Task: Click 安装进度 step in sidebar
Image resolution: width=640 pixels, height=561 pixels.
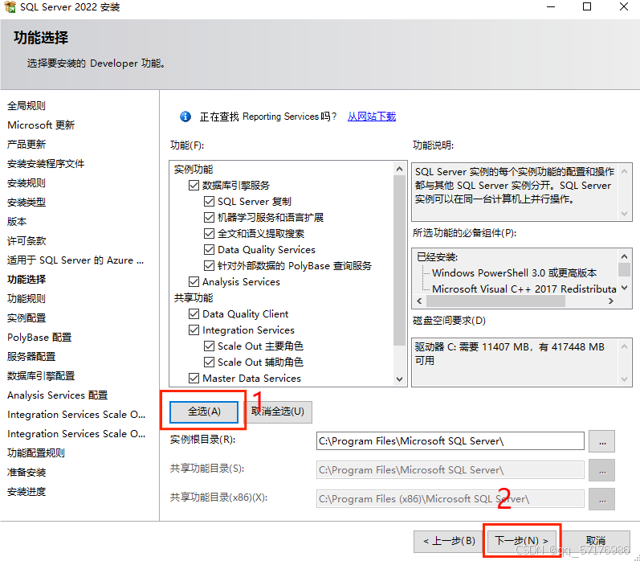Action: tap(26, 492)
